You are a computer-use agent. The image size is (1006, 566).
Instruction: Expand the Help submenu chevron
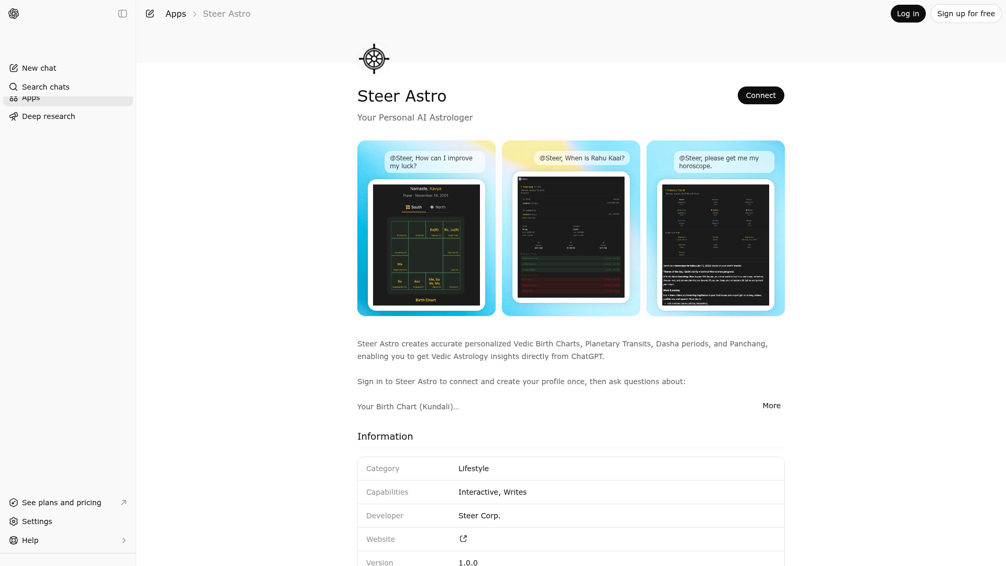point(124,540)
